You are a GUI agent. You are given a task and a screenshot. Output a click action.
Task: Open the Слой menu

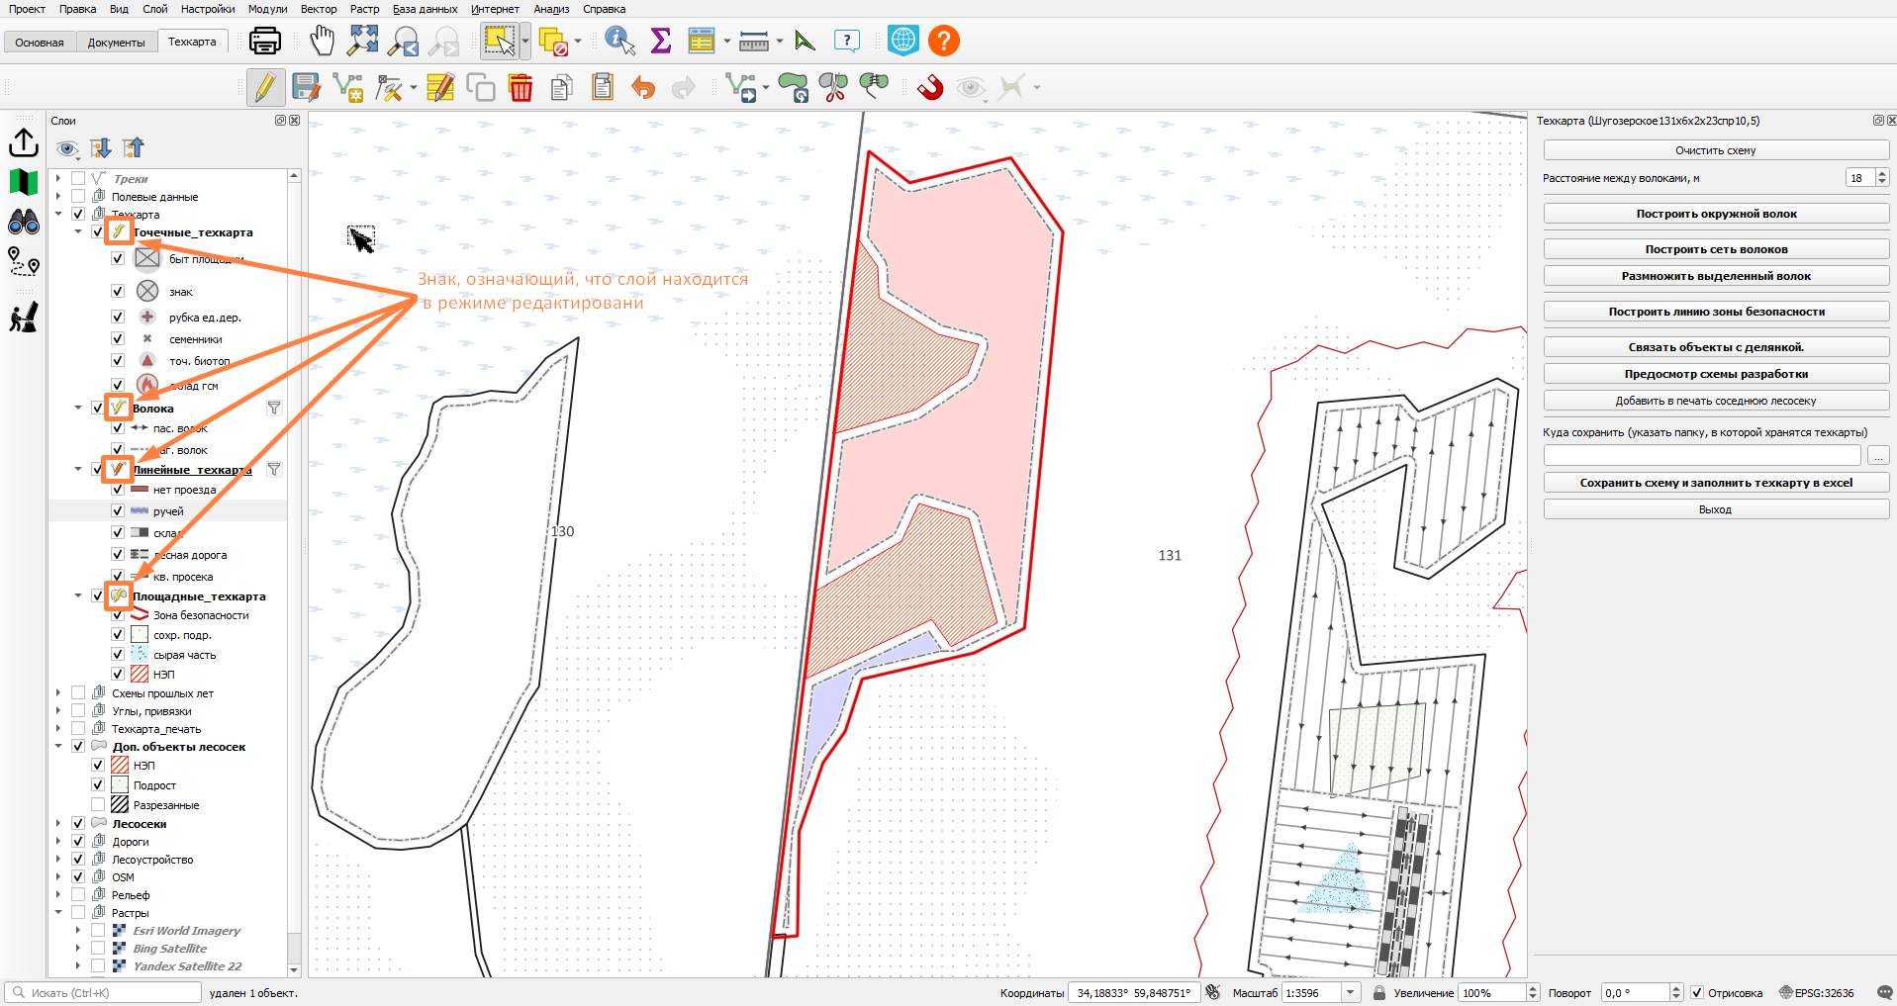coord(155,9)
